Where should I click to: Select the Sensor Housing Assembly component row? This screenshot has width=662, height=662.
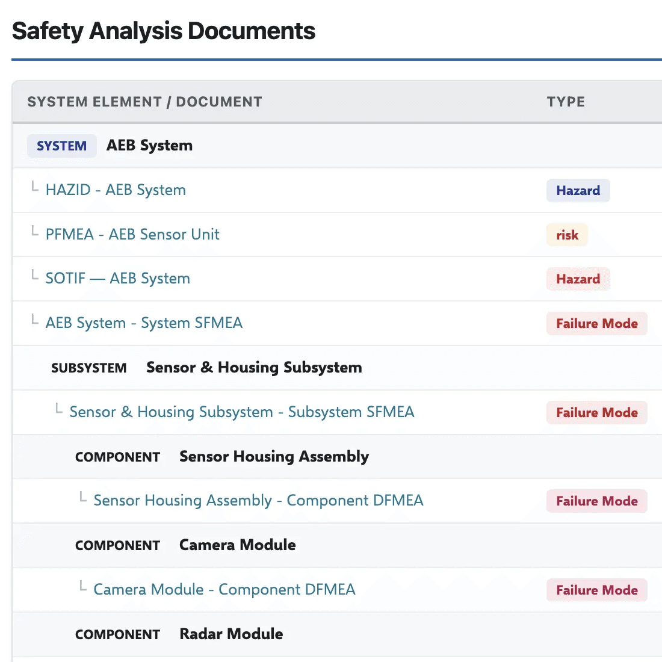click(337, 456)
